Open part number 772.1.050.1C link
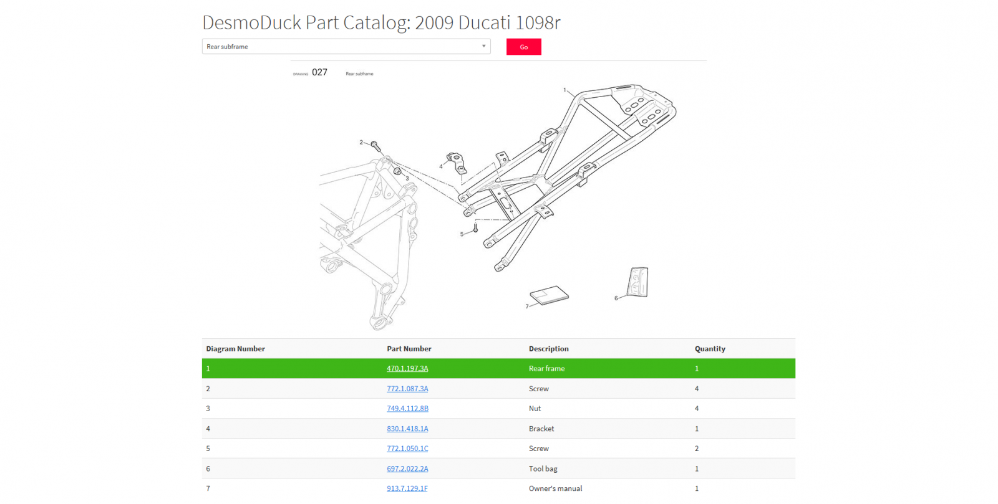The width and height of the screenshot is (998, 504). [x=407, y=449]
